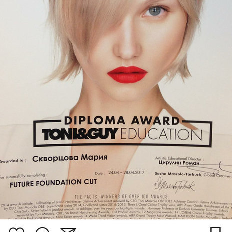This screenshot has width=232, height=232.
Task: Save the post with the bookmark icon
Action: click(x=215, y=230)
